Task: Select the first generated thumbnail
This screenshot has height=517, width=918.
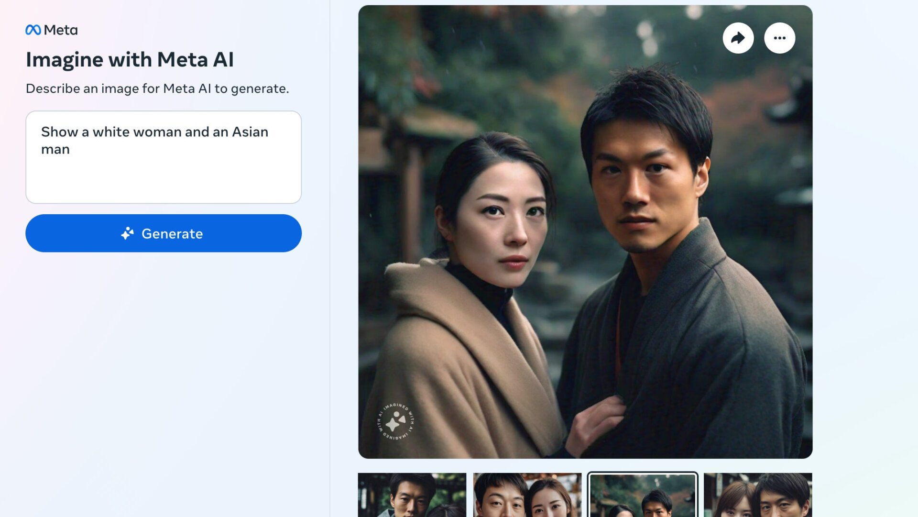Action: coord(412,495)
